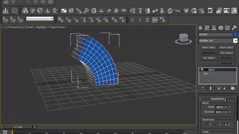Open the Display tab
Viewport: 239px width, 134px height.
pyautogui.click(x=227, y=28)
